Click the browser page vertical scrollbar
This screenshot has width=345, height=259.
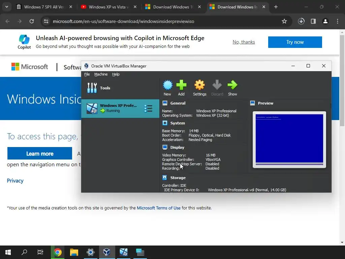(x=342, y=81)
